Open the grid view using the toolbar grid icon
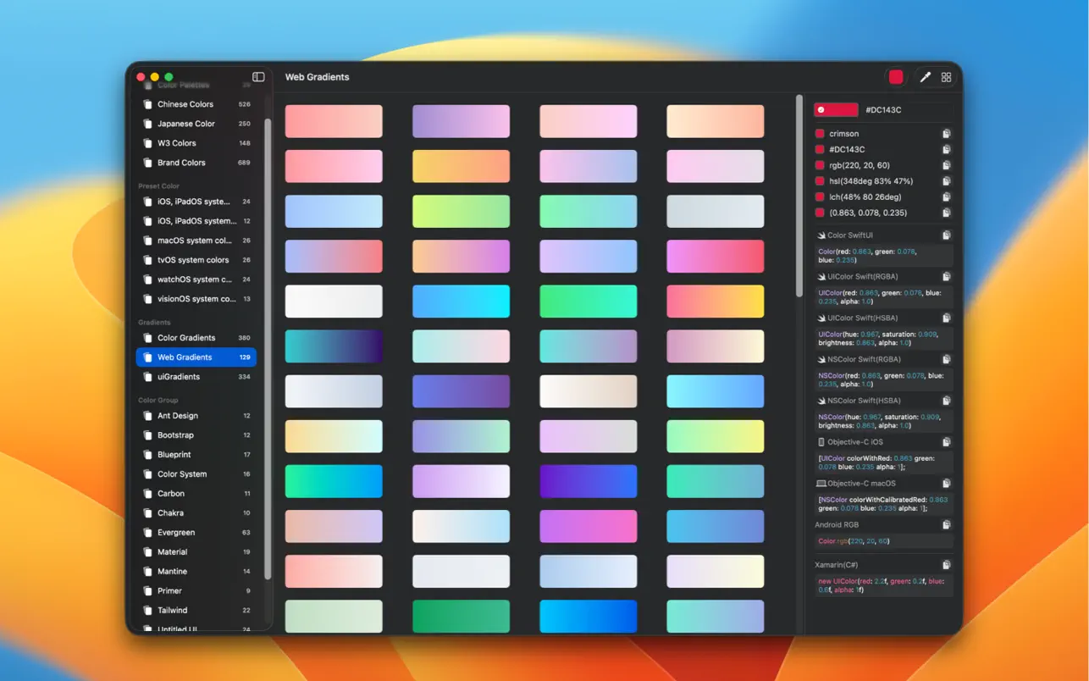The height and width of the screenshot is (681, 1089). 947,76
